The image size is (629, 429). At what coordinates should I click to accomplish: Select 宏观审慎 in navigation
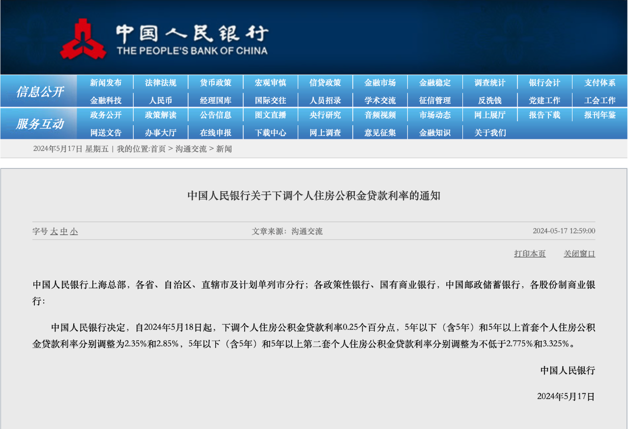click(270, 83)
